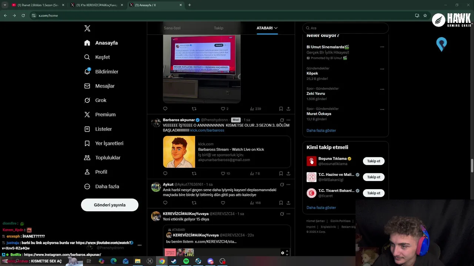Follow T.C. Hazine ve Maliye account
474x266 pixels.
[374, 177]
